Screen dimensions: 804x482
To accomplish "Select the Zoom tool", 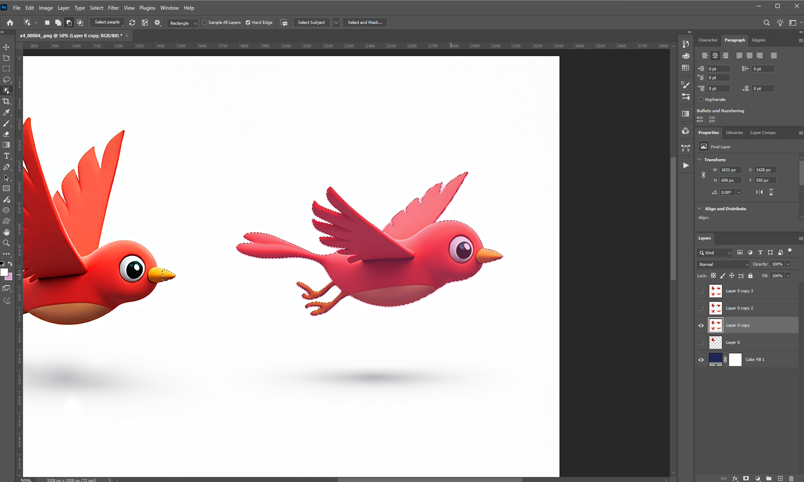I will tap(6, 243).
